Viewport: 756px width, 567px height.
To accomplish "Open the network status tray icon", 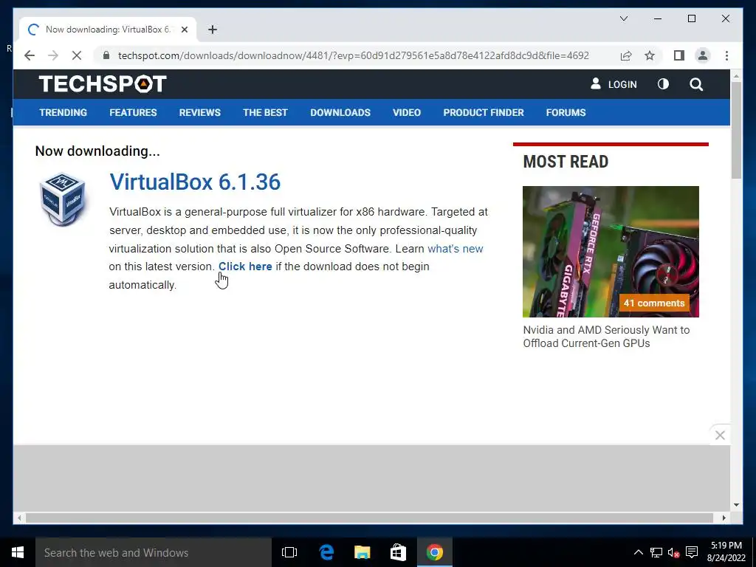I will pos(656,552).
